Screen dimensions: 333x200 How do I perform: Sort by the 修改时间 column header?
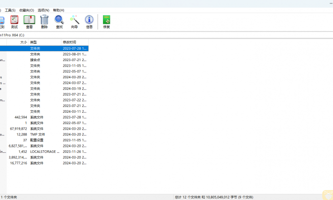(75, 42)
